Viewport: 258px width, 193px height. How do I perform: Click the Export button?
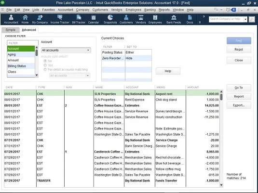(239, 105)
